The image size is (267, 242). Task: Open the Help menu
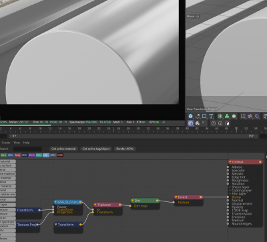pos(26,143)
